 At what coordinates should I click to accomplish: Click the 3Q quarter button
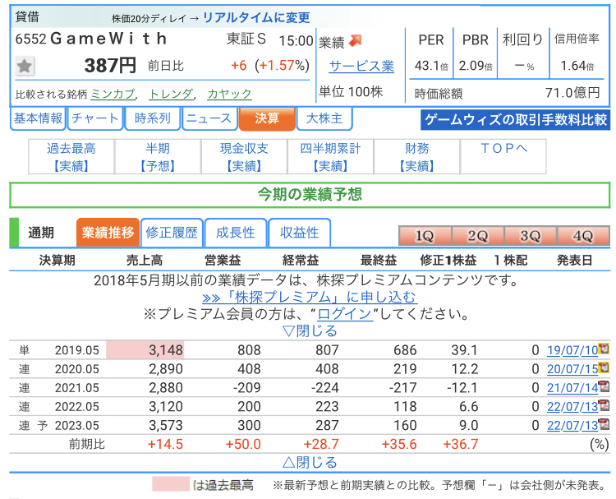(531, 236)
